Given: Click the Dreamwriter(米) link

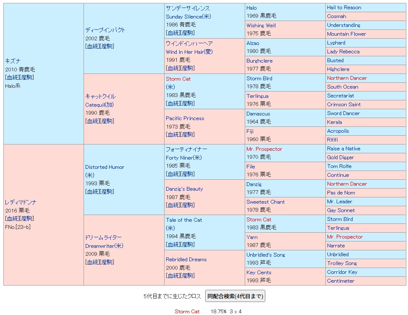Looking at the screenshot, I should click(x=104, y=246).
